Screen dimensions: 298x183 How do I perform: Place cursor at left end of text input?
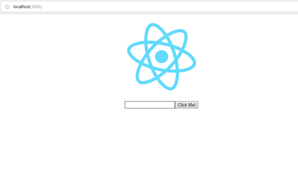[x=126, y=105]
